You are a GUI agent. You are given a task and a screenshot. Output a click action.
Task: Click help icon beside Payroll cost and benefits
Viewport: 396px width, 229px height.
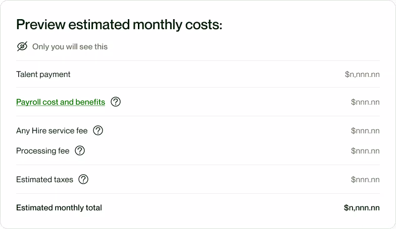[116, 102]
